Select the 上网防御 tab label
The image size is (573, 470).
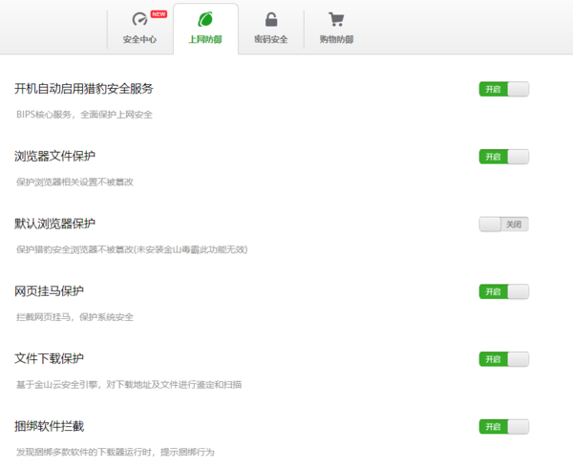click(x=205, y=39)
